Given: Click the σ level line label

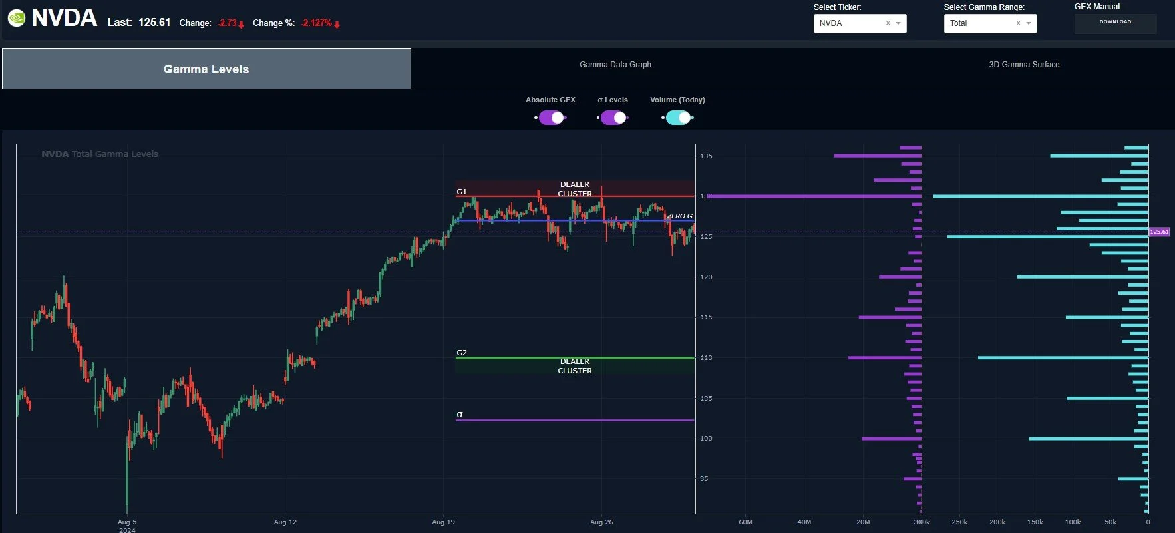Looking at the screenshot, I should (460, 414).
